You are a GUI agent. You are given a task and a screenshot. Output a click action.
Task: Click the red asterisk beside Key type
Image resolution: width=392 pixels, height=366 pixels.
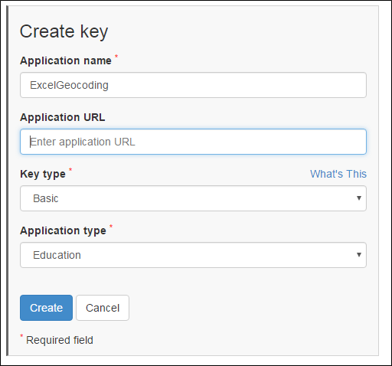coord(70,170)
